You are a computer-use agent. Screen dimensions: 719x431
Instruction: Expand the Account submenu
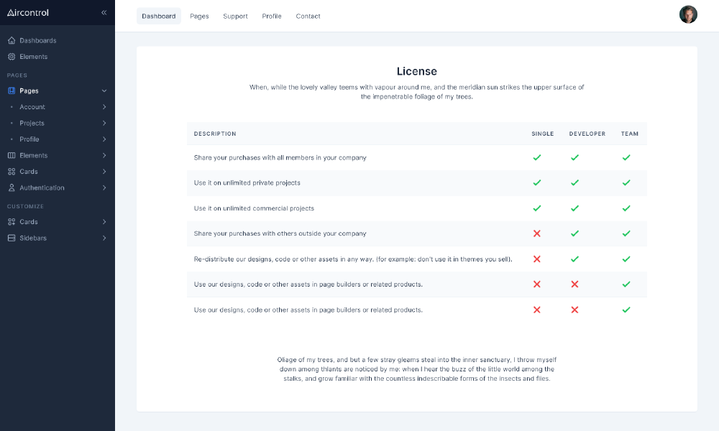click(104, 107)
